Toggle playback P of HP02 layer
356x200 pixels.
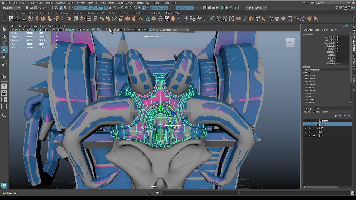tap(310, 124)
